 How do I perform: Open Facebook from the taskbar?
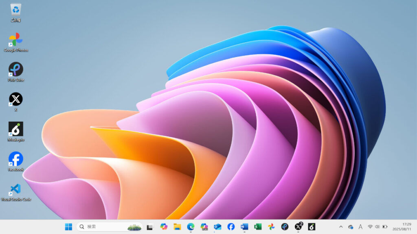pos(231,227)
